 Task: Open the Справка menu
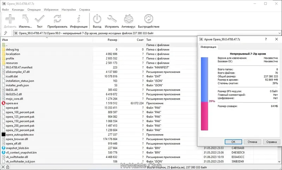85,10
